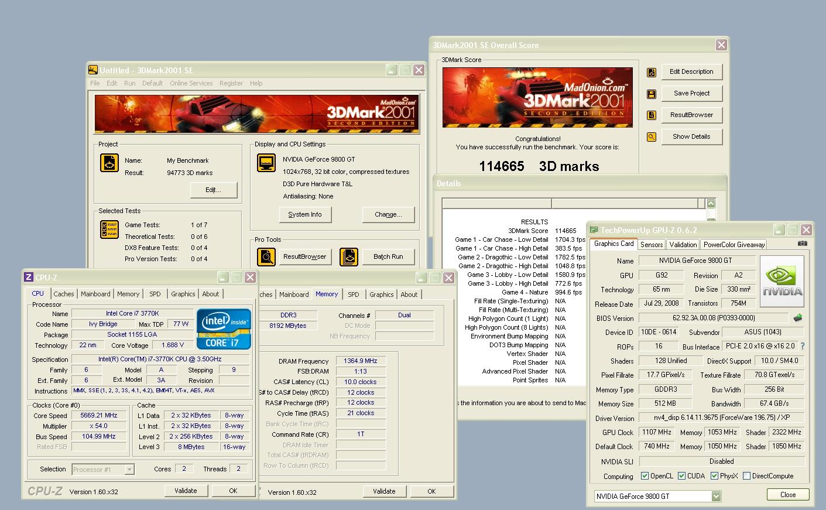Click OK in the second CPU-Z window

pos(431,491)
